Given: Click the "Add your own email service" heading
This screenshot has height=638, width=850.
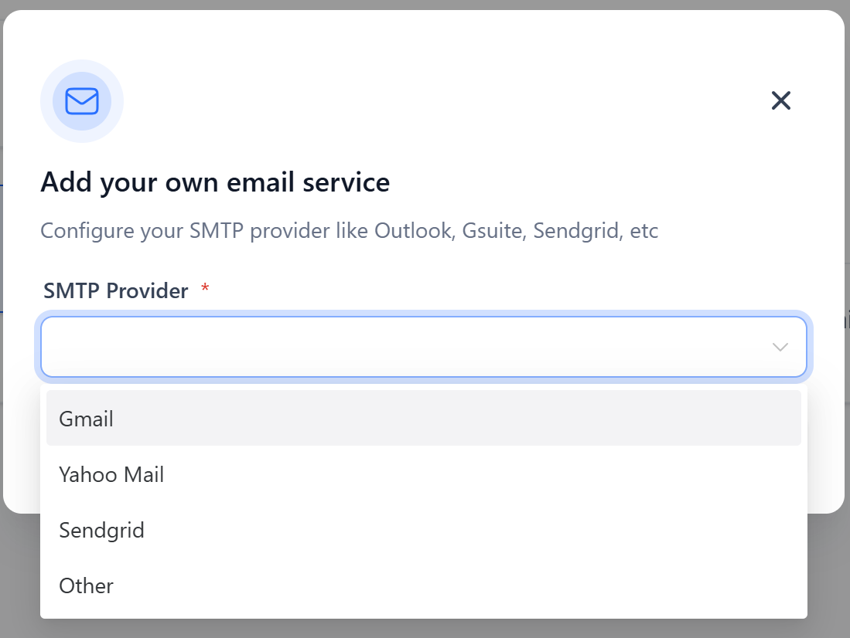Looking at the screenshot, I should [x=215, y=183].
